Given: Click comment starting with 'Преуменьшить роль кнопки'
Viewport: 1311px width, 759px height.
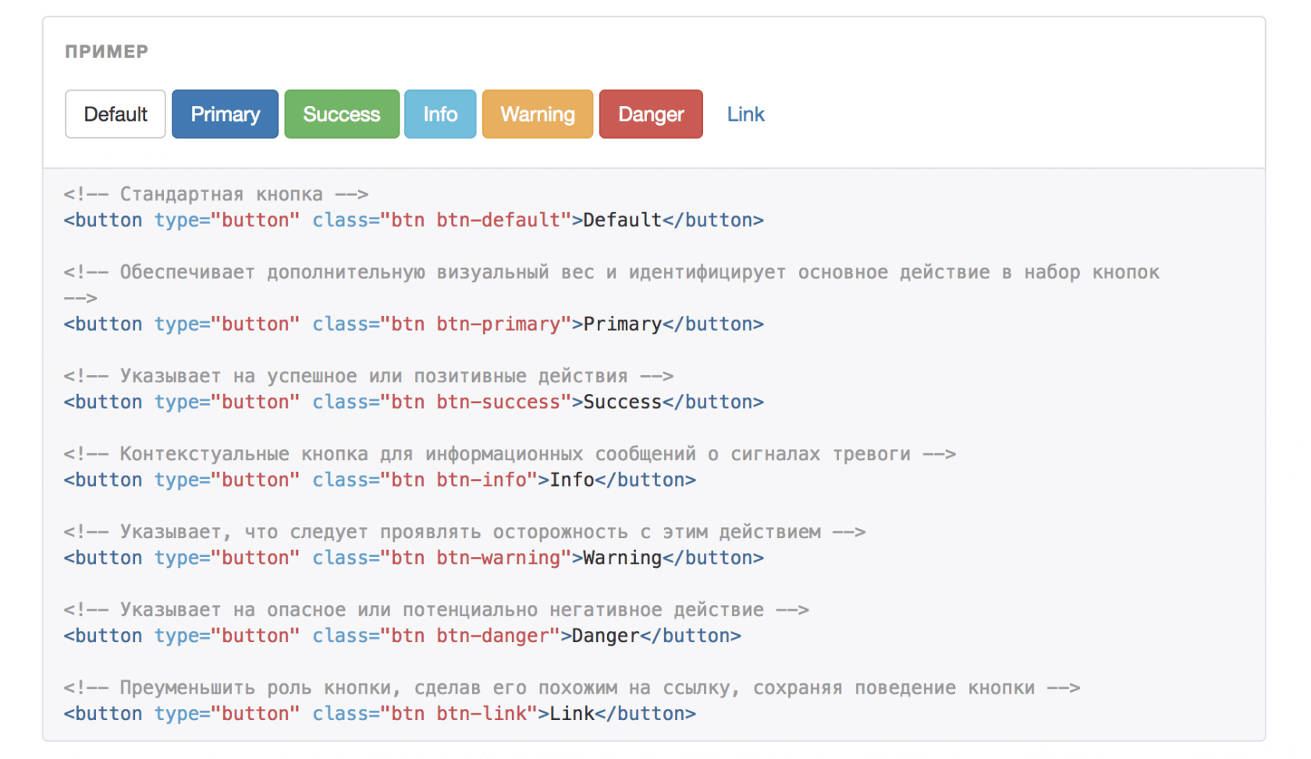Looking at the screenshot, I should pos(572,688).
